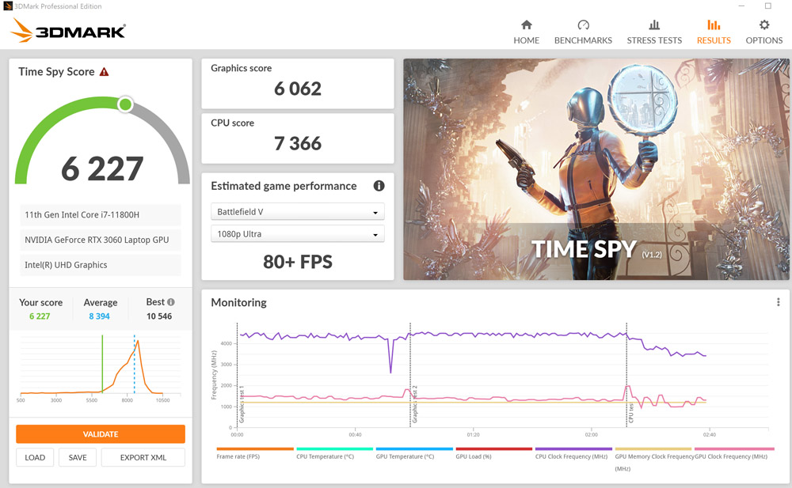The width and height of the screenshot is (792, 488).
Task: Click the Stress Tests bar chart icon
Action: point(654,25)
